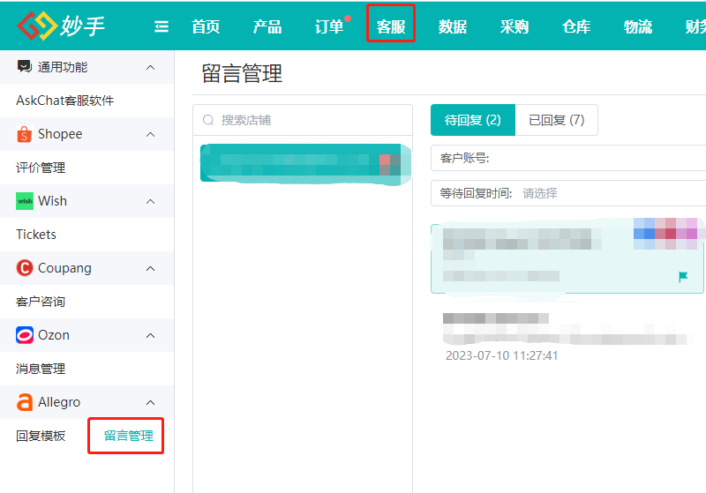Collapse the 通用功能 section chevron
This screenshot has width=706, height=493.
click(x=150, y=68)
